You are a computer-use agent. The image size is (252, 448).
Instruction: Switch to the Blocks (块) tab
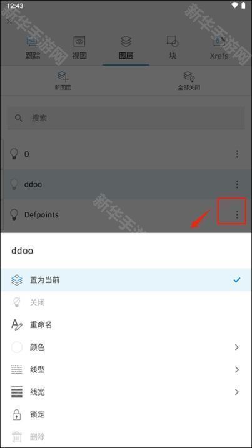pos(173,47)
